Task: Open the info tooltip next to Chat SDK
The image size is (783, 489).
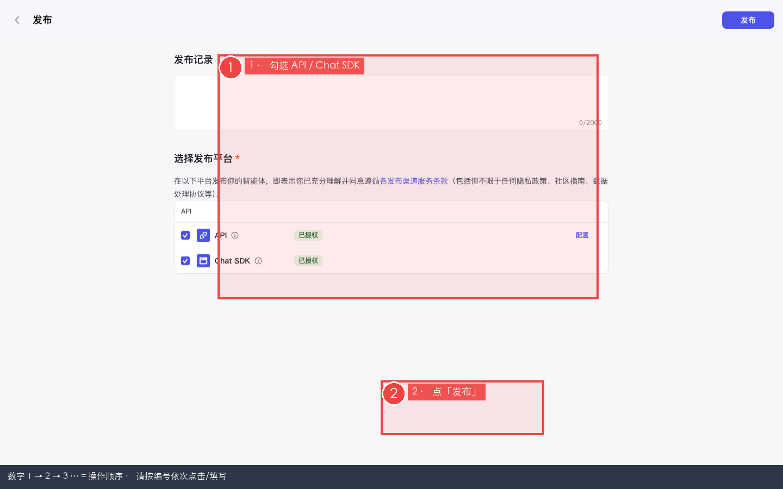Action: coord(258,261)
